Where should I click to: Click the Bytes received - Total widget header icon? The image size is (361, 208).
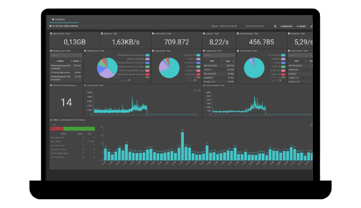pos(51,33)
